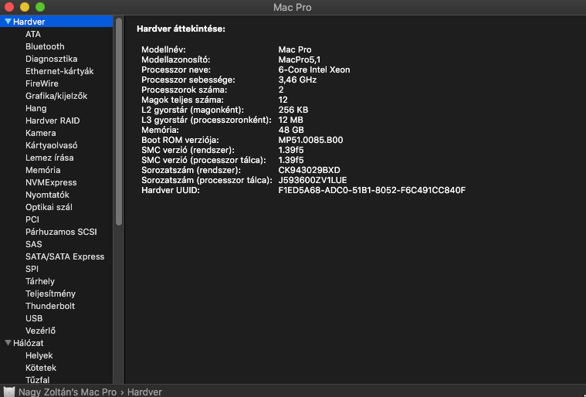This screenshot has width=586, height=397.
Task: Collapse the Hálózat disclosure triangle
Action: tap(8, 343)
